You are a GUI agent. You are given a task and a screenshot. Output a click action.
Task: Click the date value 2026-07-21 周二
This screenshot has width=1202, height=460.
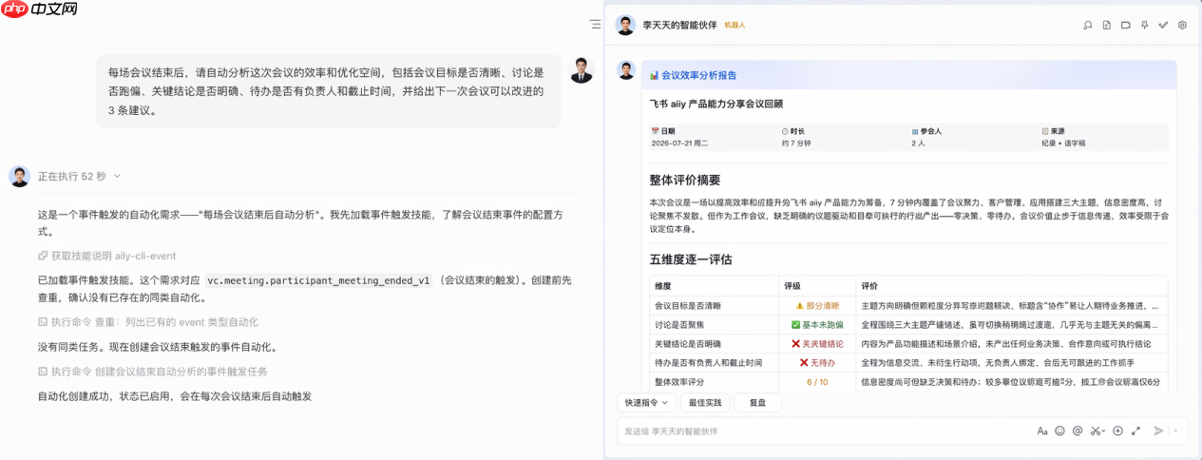click(x=678, y=143)
